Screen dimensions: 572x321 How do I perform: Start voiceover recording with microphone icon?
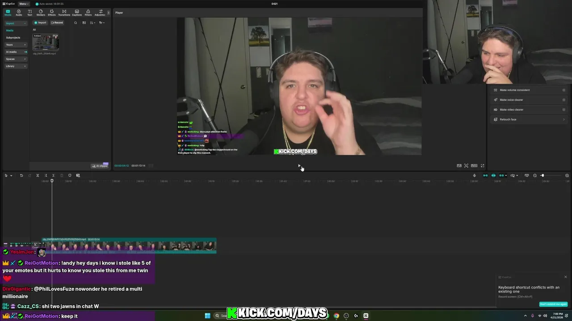coord(475,176)
